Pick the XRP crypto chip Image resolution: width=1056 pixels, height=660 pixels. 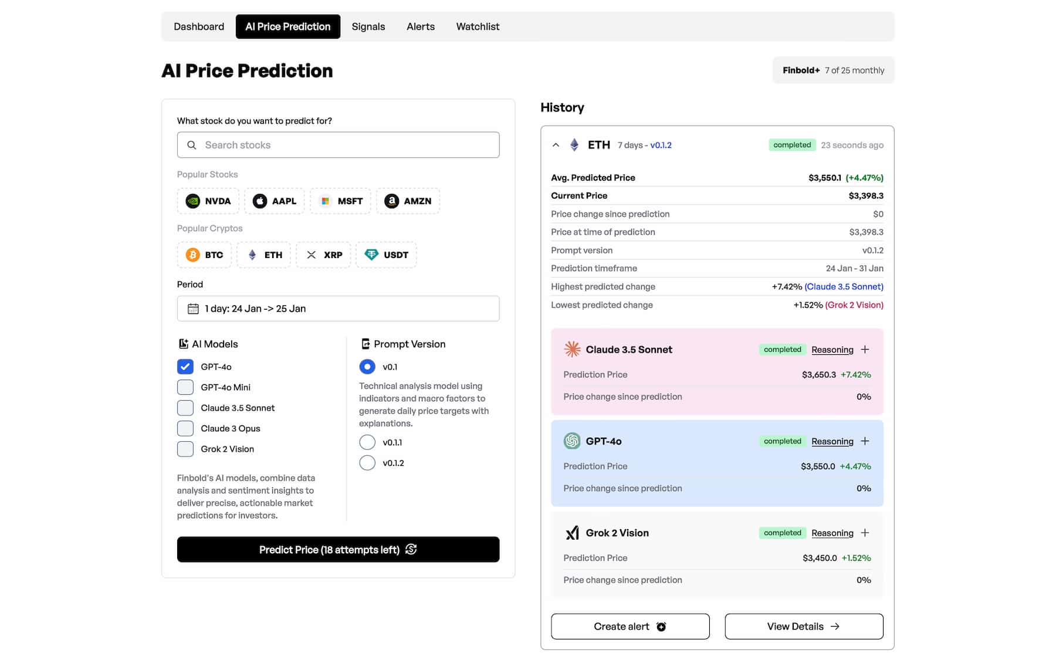click(x=323, y=255)
